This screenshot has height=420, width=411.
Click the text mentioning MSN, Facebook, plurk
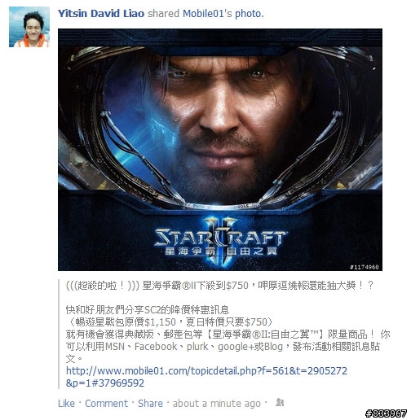coord(223,347)
